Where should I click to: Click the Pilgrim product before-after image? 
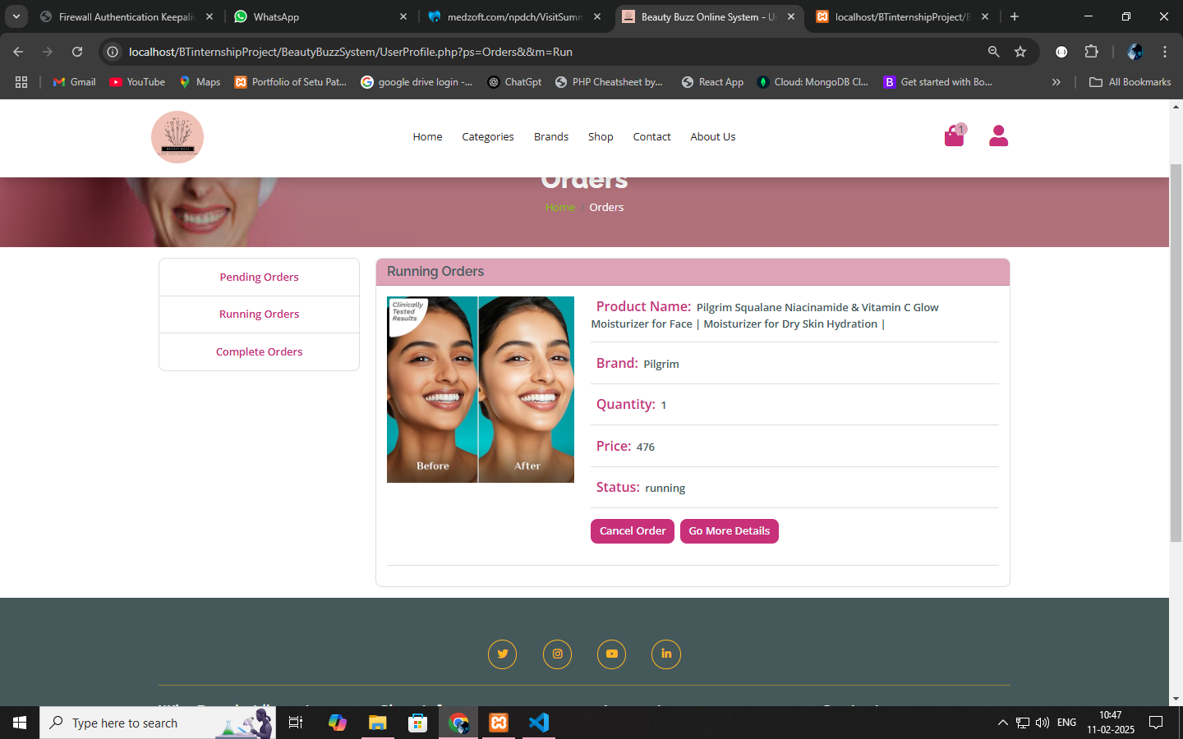point(481,389)
